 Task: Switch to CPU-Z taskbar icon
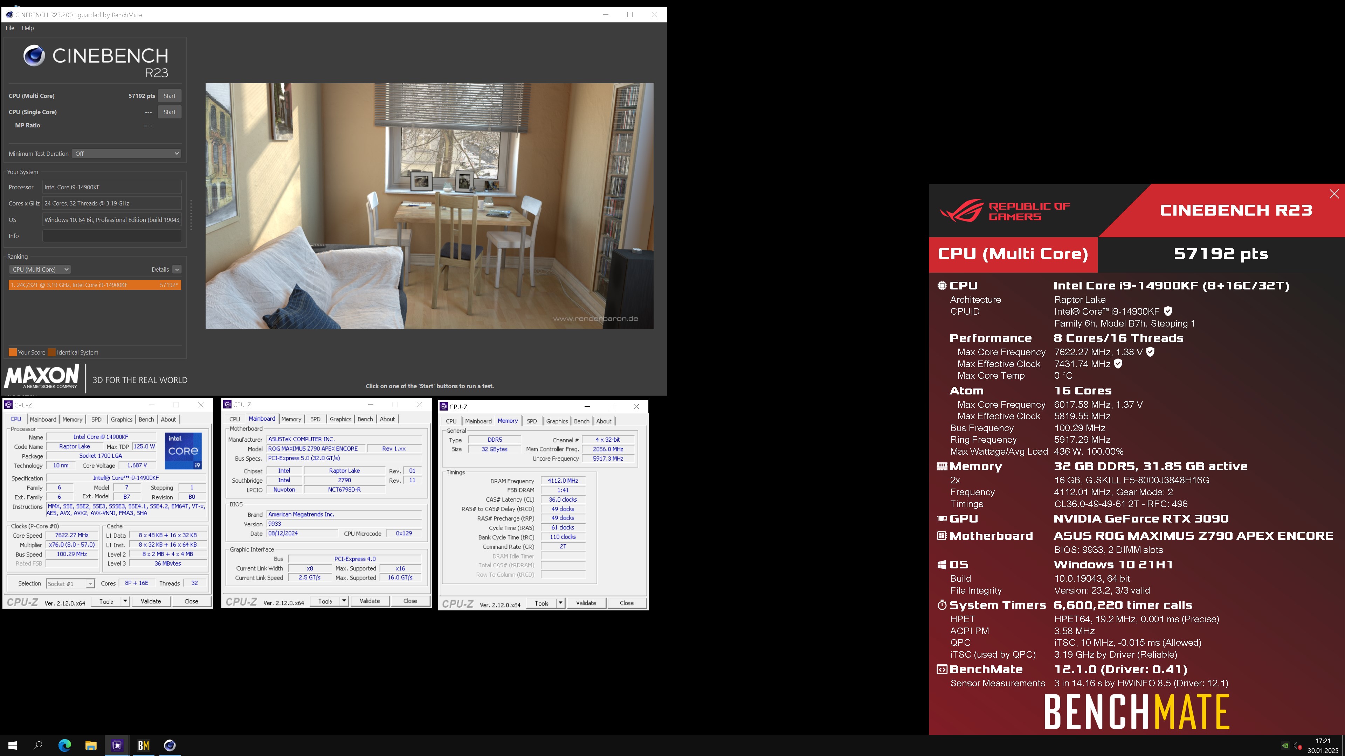click(117, 745)
